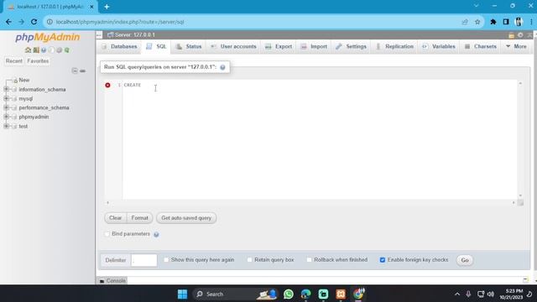This screenshot has width=537, height=302.
Task: Enable Bind parameters checkbox
Action: (x=107, y=234)
